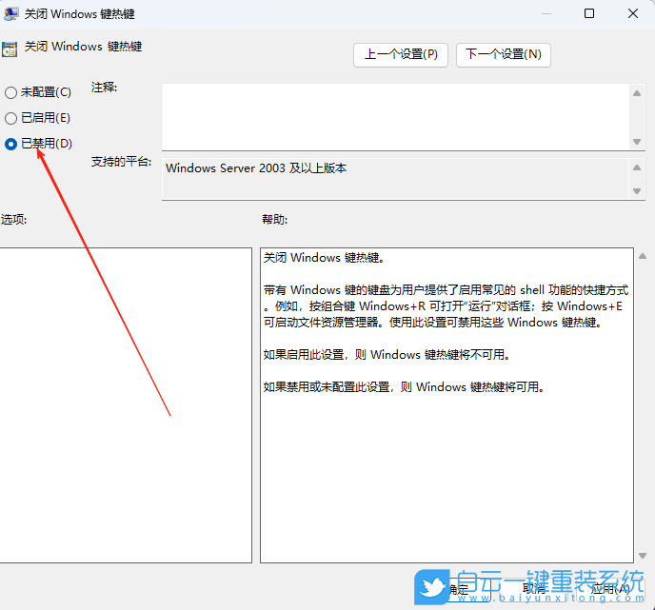Click the 选项 options list pane
This screenshot has height=610, width=655.
pos(126,405)
